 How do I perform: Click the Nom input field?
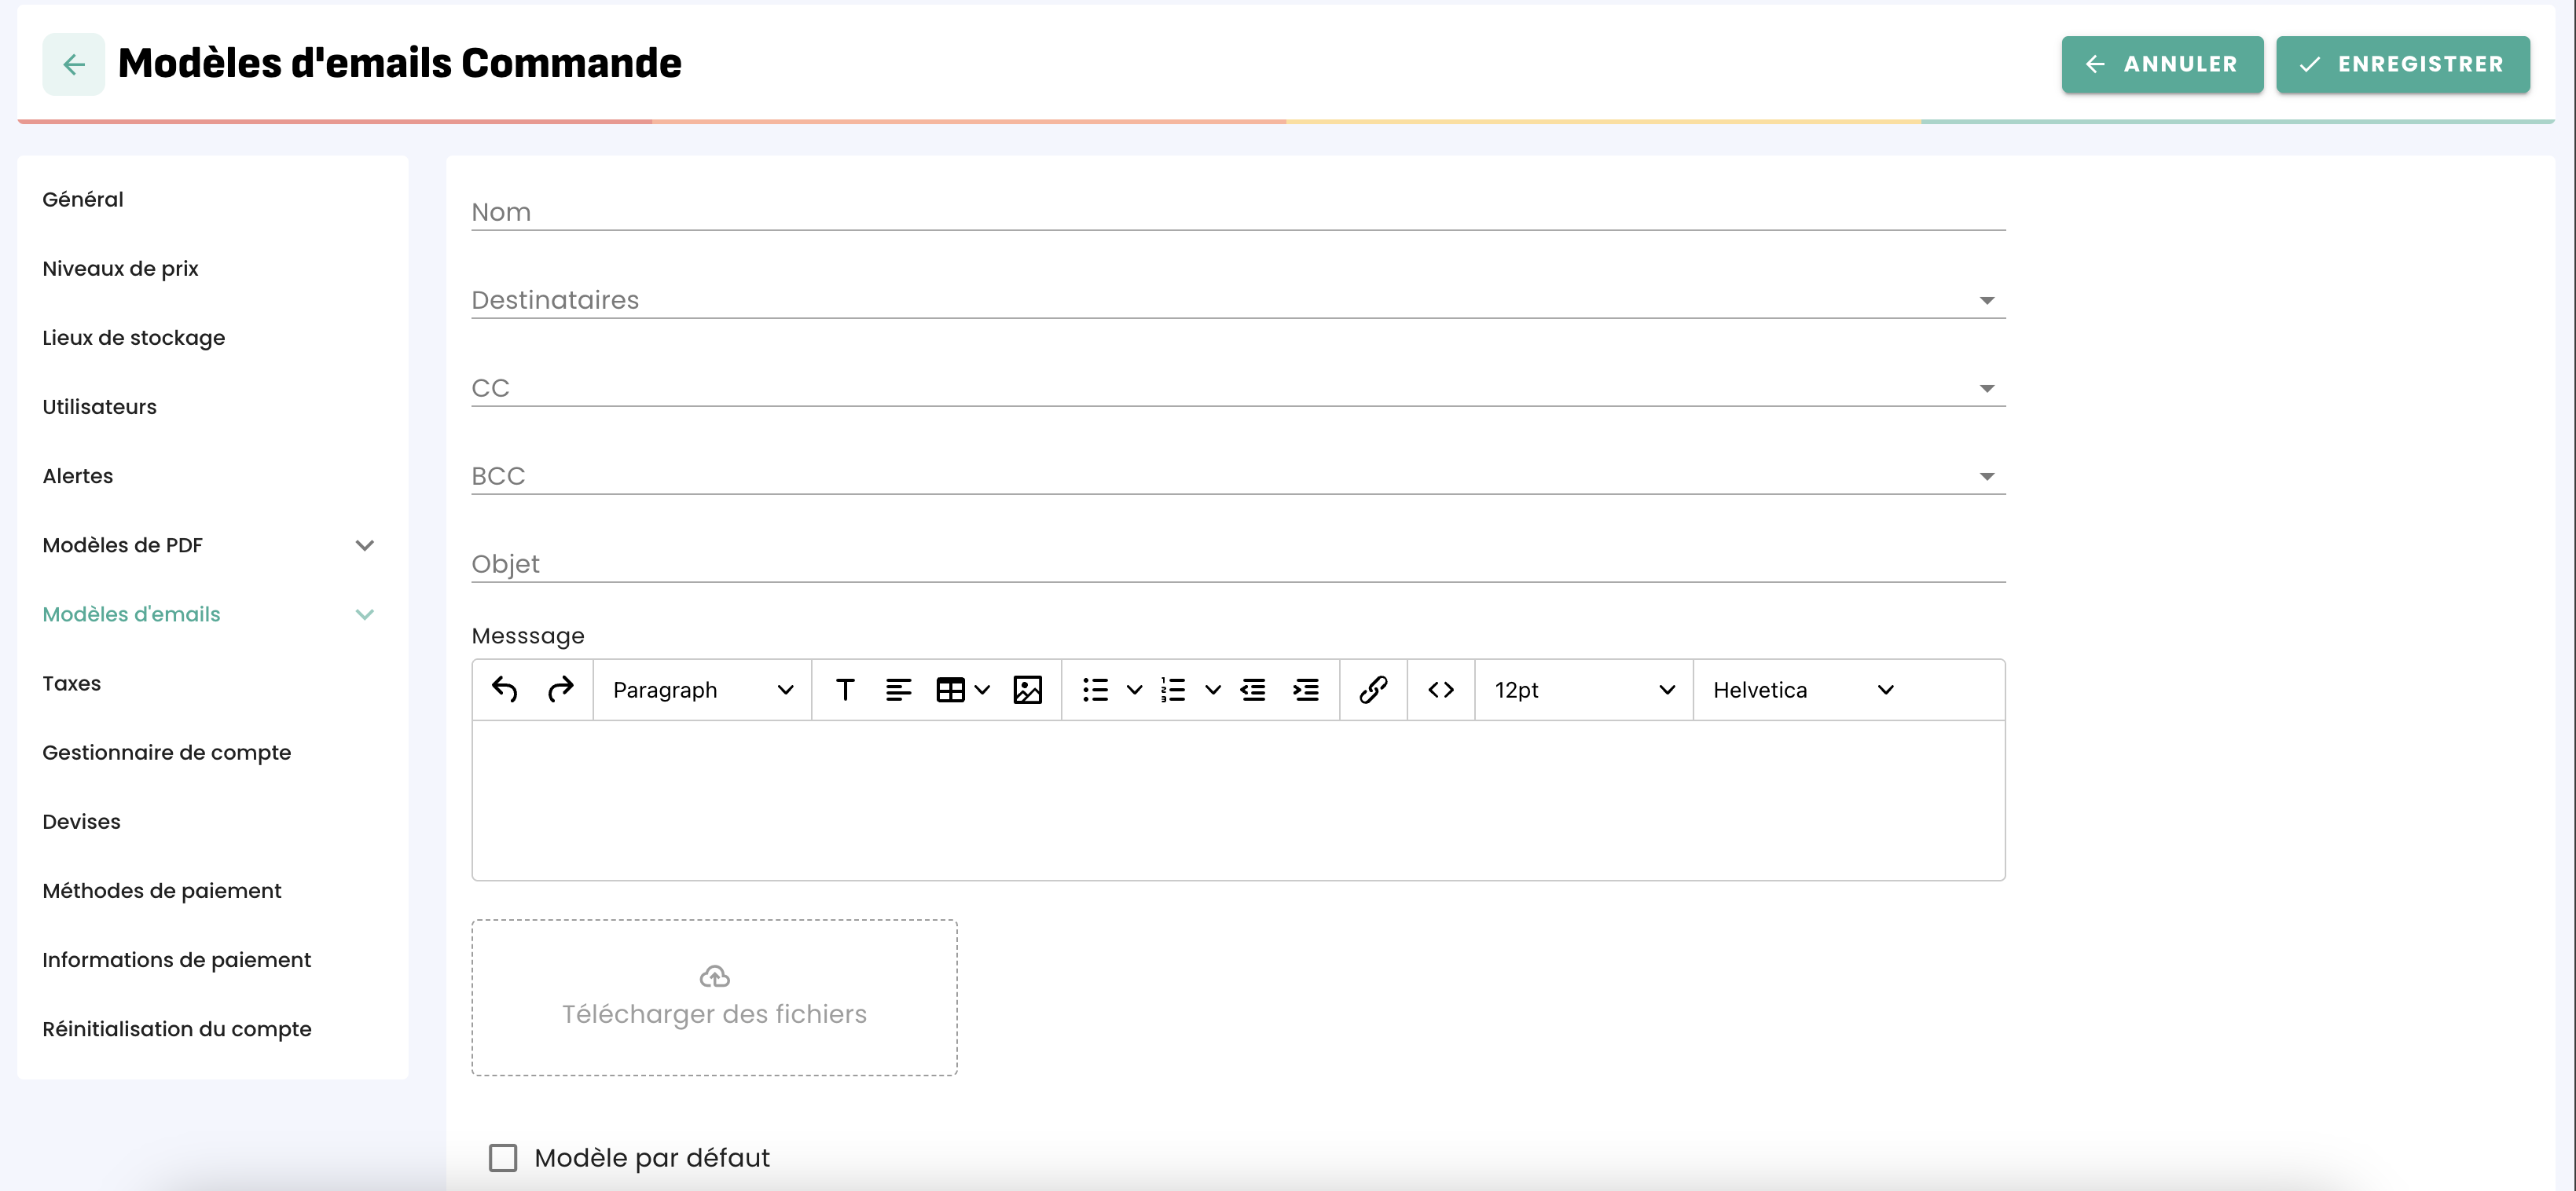(x=1237, y=212)
